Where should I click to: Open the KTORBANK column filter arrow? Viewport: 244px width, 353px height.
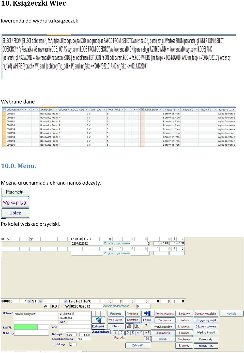161,110
